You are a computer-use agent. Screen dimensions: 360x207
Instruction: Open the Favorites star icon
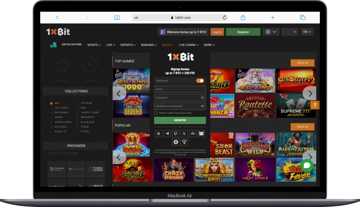(62, 66)
